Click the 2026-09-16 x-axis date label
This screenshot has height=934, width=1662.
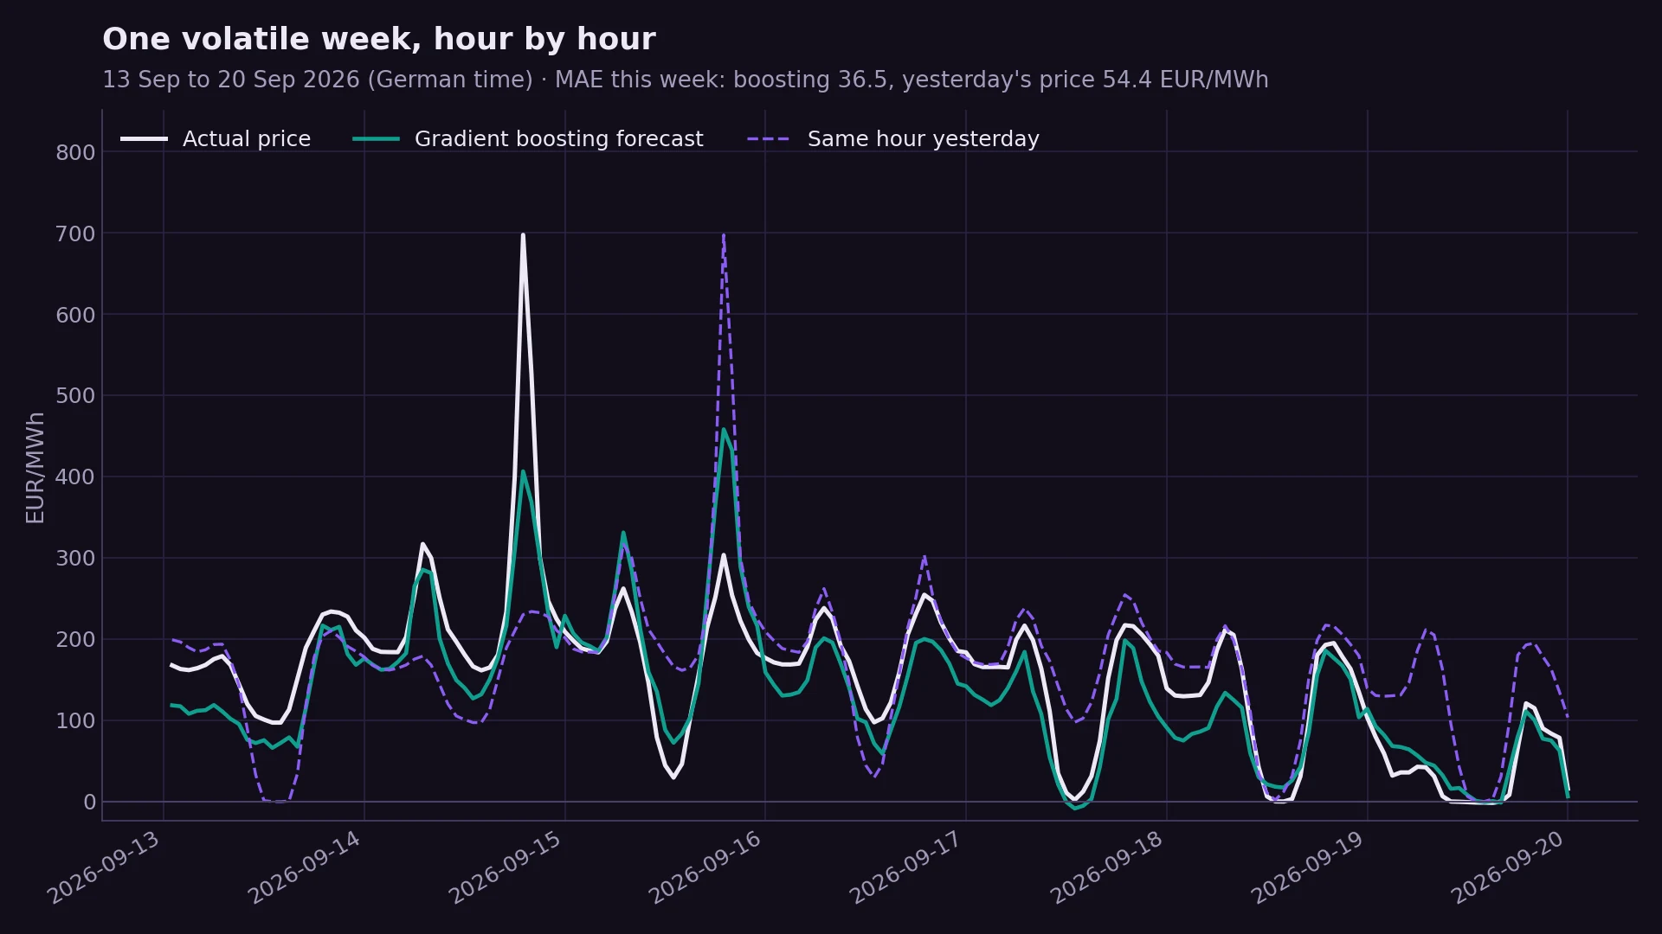point(706,867)
